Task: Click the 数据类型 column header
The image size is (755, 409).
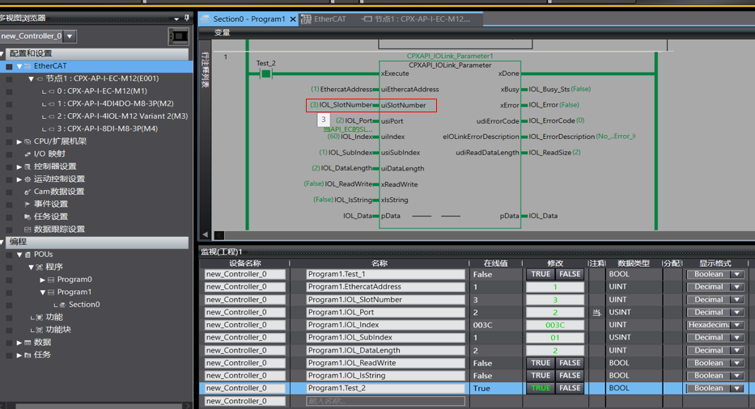Action: [633, 264]
